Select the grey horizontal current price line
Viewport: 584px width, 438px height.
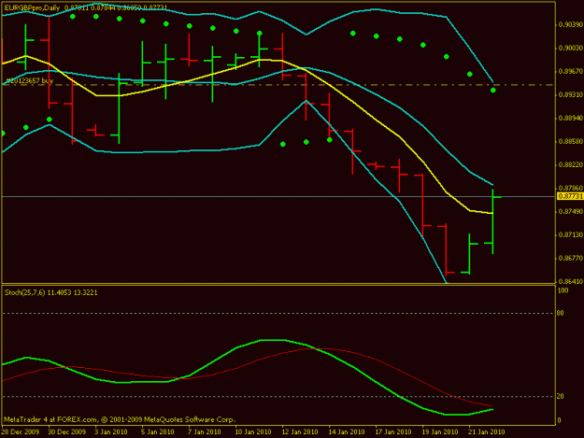[278, 196]
